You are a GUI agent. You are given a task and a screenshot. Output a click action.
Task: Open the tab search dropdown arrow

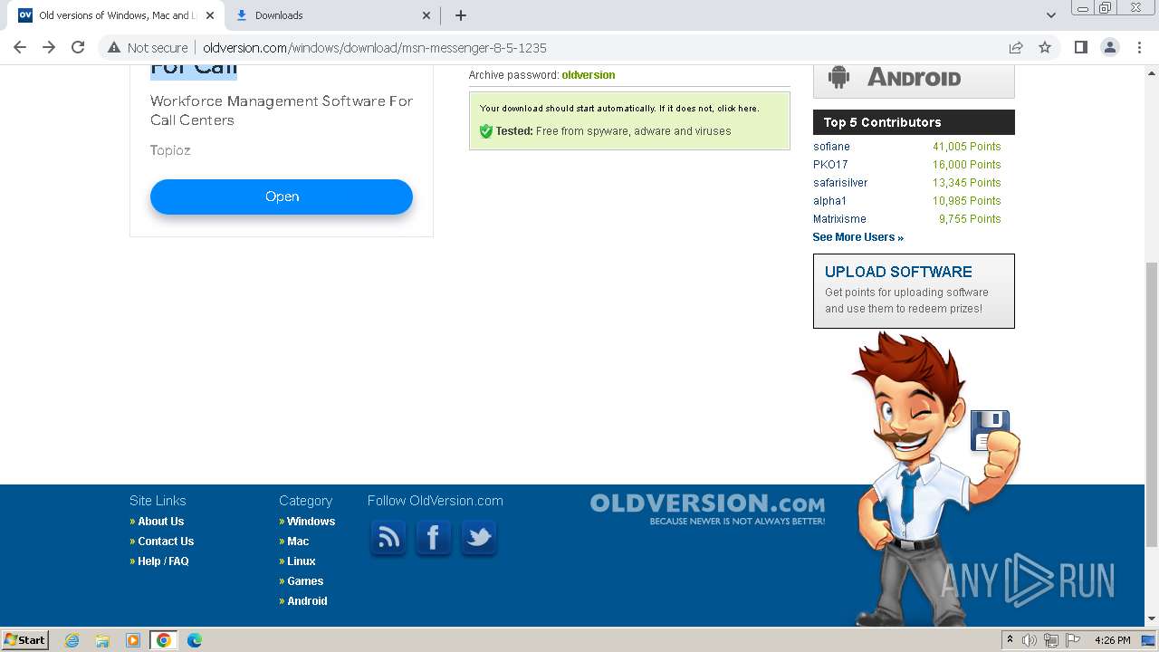pyautogui.click(x=1050, y=15)
